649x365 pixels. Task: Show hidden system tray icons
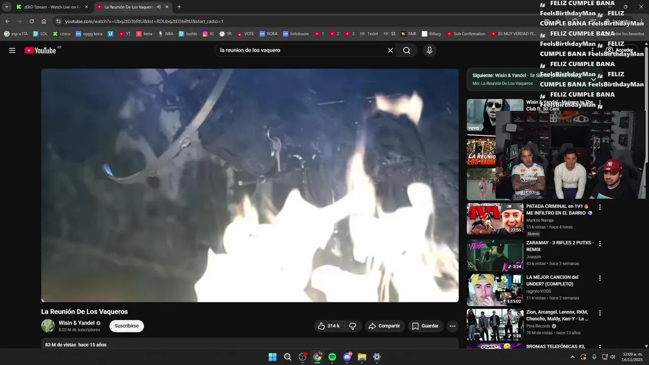coord(572,357)
